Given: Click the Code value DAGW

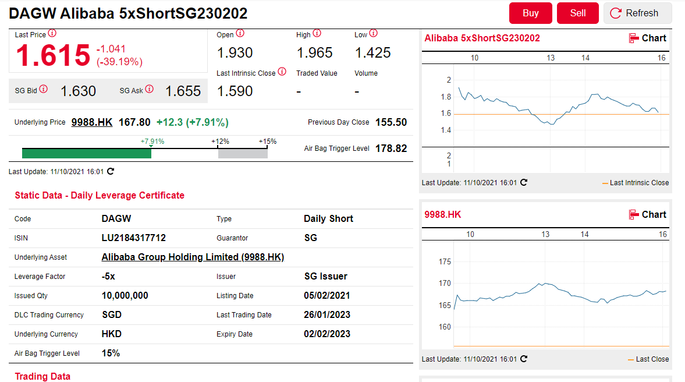Looking at the screenshot, I should click(116, 218).
